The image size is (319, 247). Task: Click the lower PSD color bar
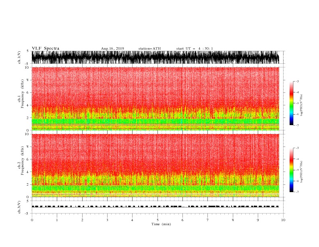pos(292,170)
